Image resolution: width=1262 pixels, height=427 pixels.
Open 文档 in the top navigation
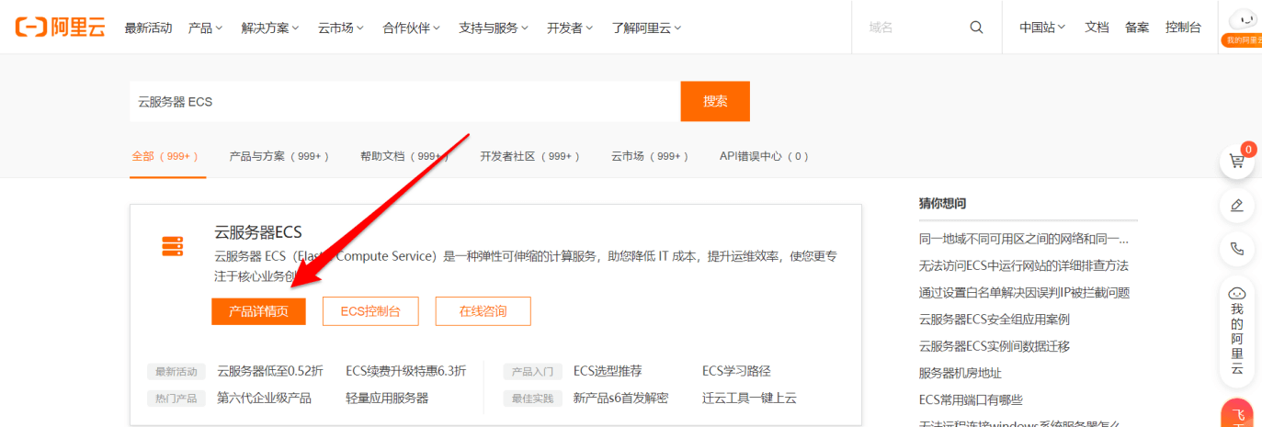[x=1097, y=28]
